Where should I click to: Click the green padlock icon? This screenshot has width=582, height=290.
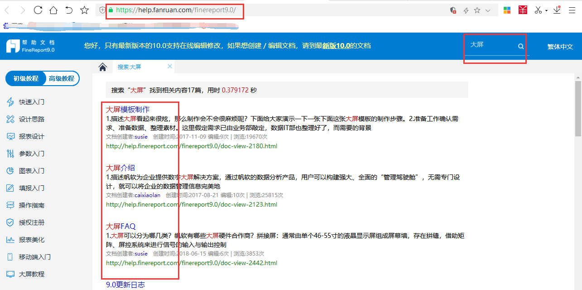[x=110, y=10]
